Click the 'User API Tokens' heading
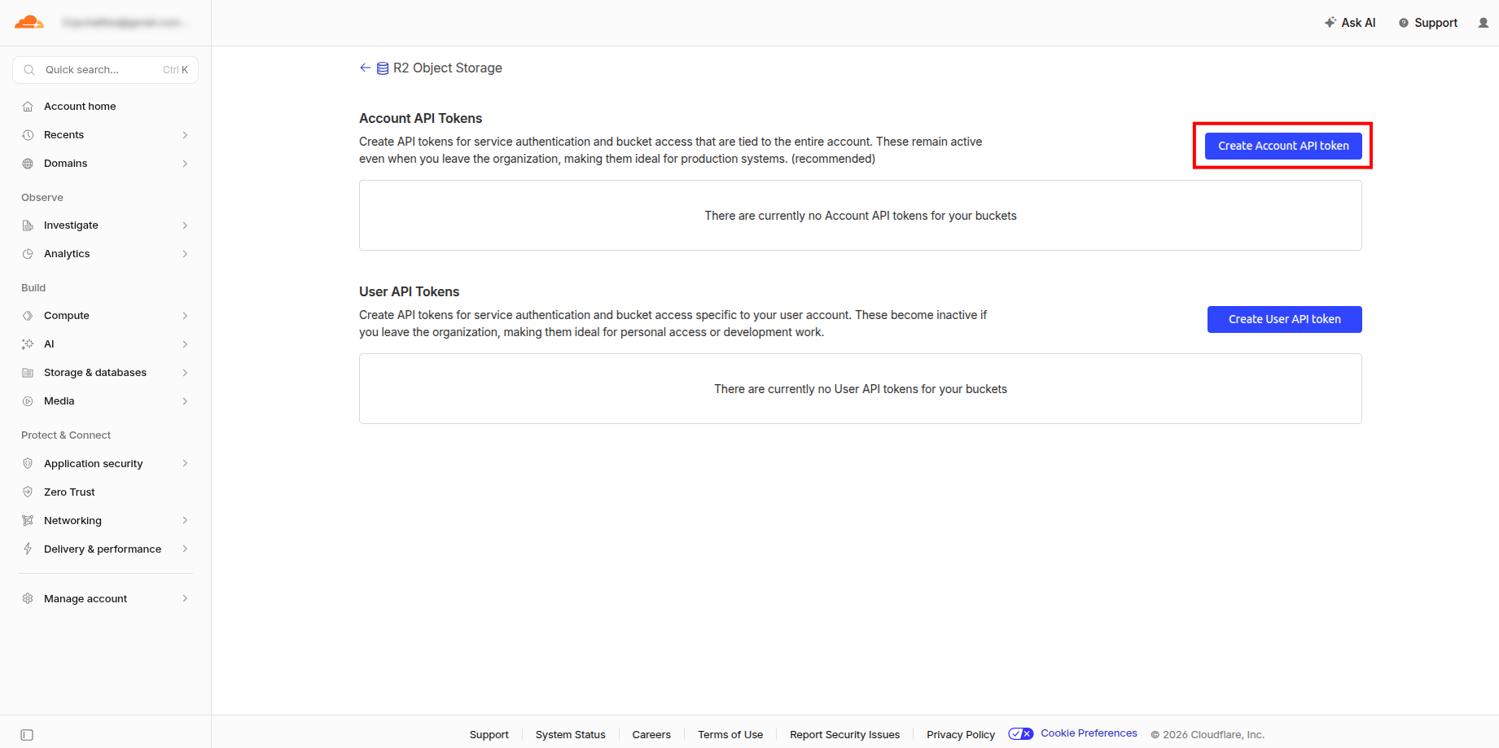This screenshot has height=748, width=1499. (x=410, y=292)
